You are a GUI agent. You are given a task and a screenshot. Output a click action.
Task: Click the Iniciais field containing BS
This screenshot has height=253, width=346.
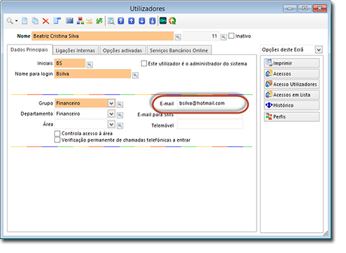tap(70, 63)
